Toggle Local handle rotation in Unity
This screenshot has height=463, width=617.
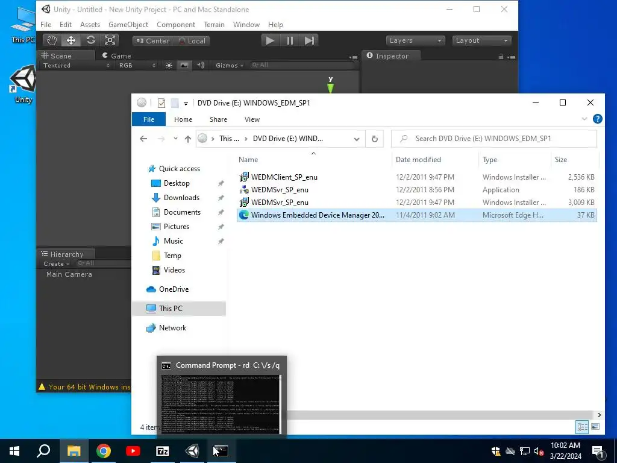tap(192, 41)
